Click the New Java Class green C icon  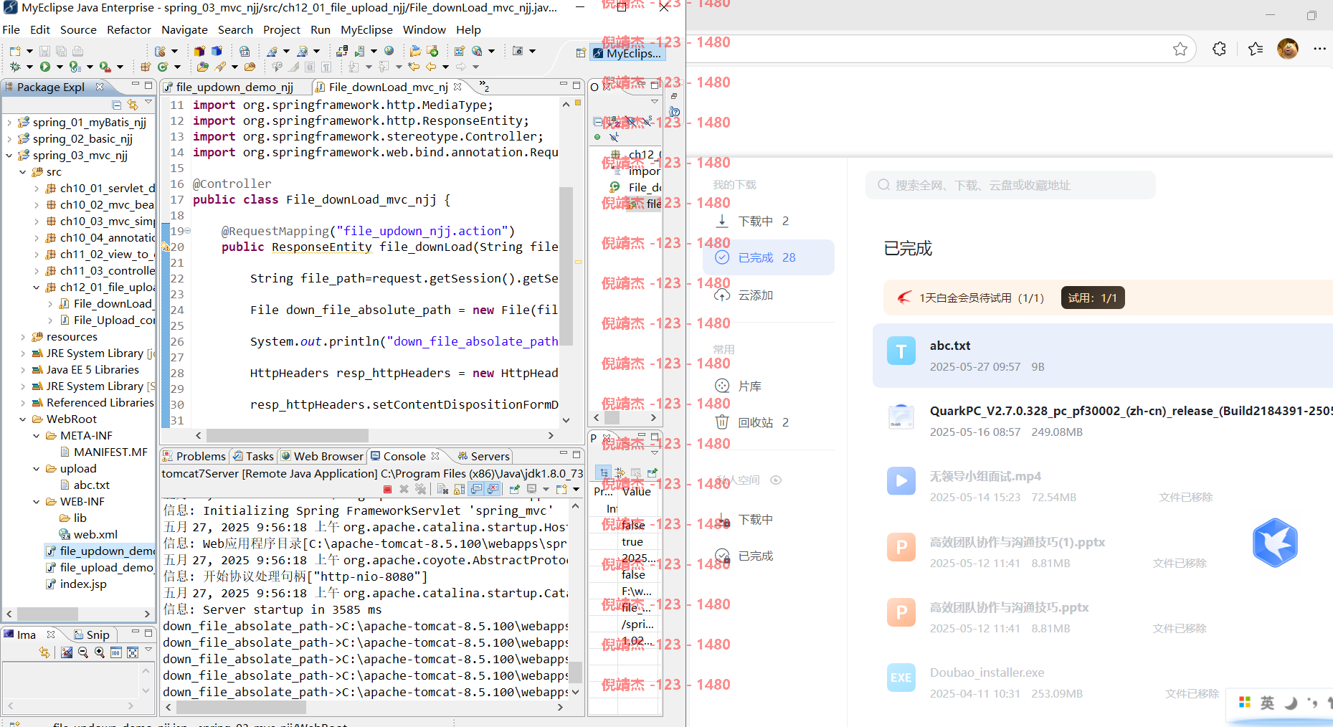coord(163,67)
